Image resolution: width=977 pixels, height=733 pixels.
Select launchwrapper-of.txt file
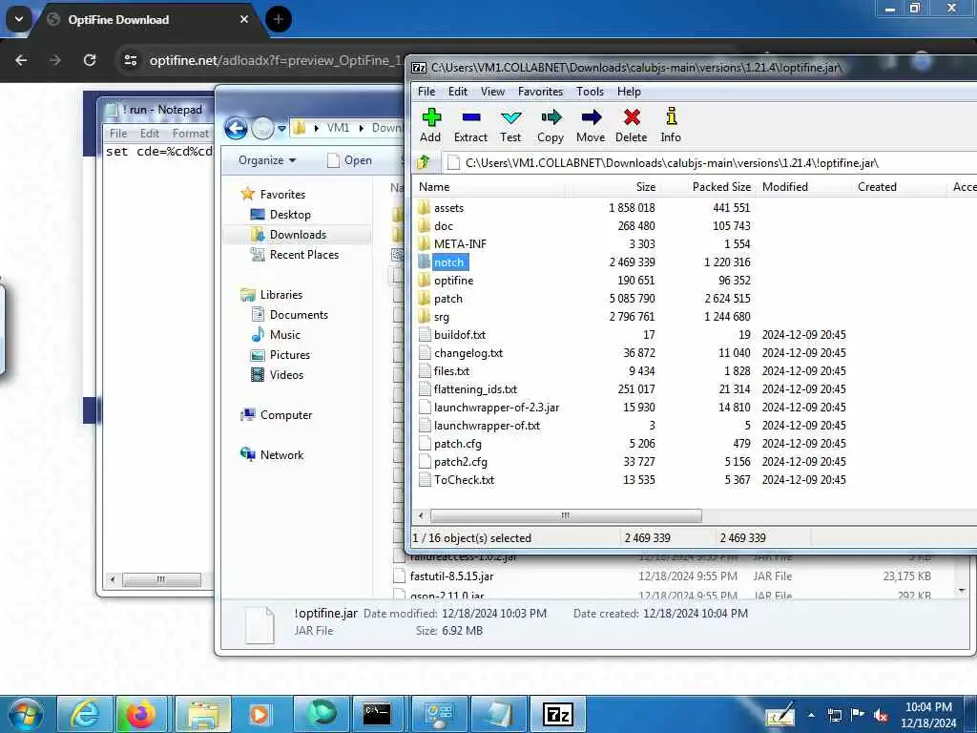(x=487, y=425)
